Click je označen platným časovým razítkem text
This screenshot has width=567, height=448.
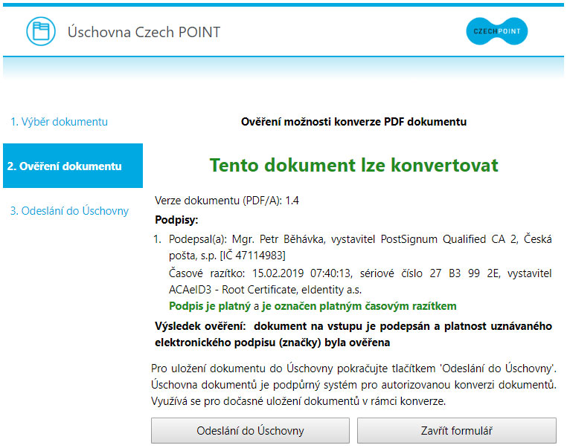[x=359, y=306]
